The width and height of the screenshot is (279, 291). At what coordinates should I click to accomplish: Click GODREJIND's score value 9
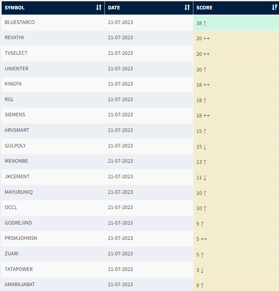coord(198,224)
